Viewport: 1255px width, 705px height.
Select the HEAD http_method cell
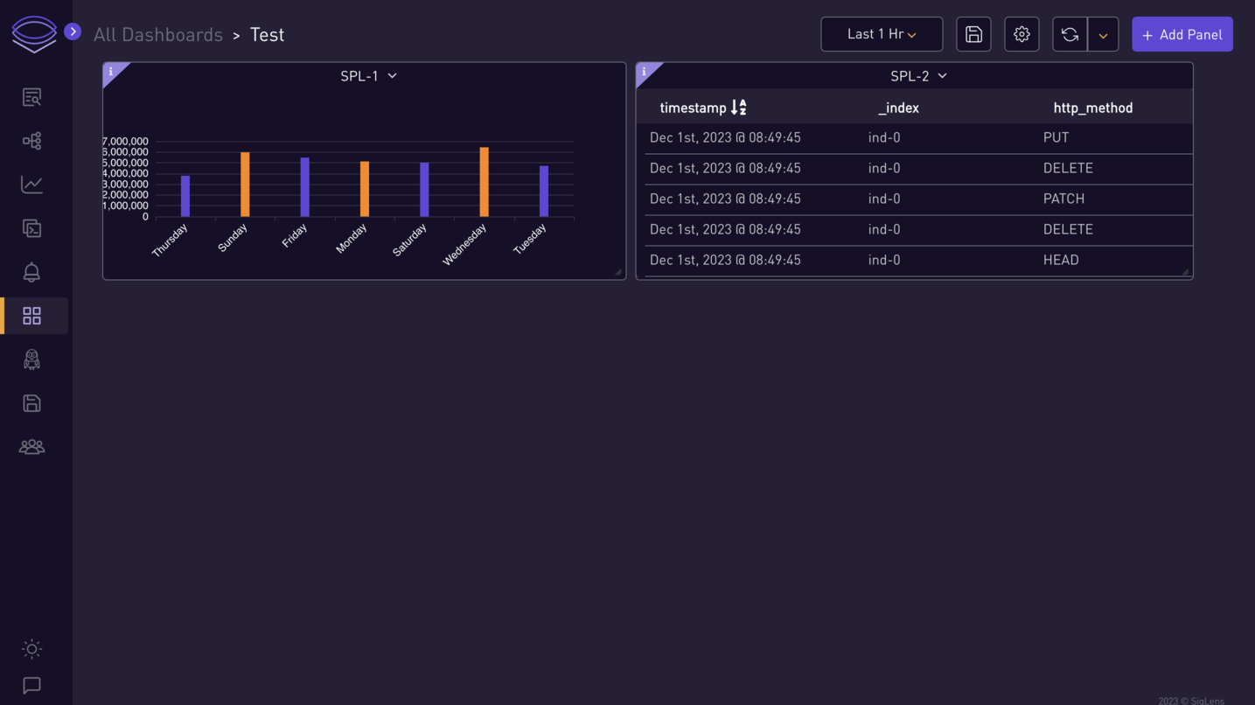[1061, 260]
